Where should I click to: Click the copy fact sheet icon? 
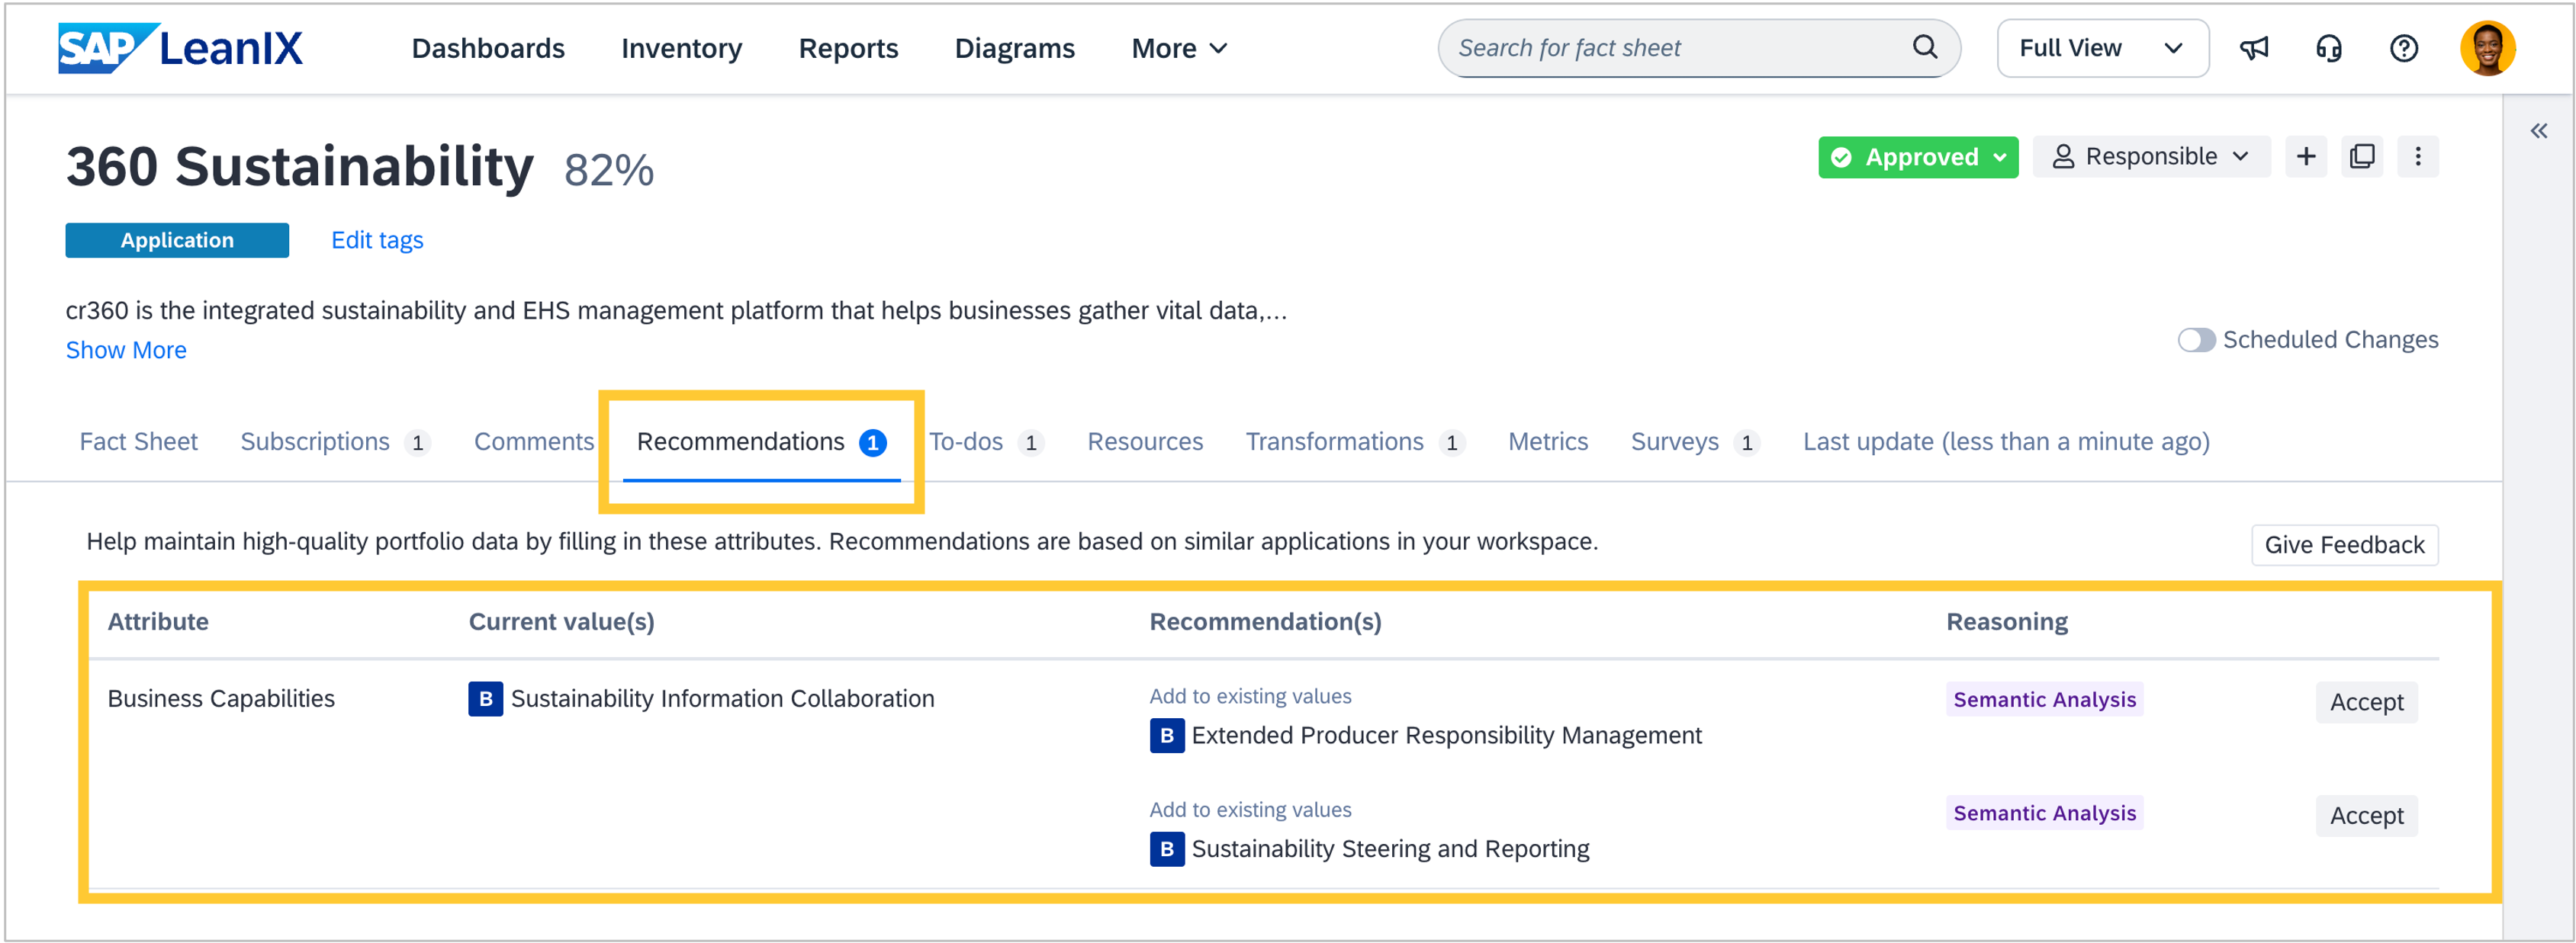pyautogui.click(x=2361, y=157)
